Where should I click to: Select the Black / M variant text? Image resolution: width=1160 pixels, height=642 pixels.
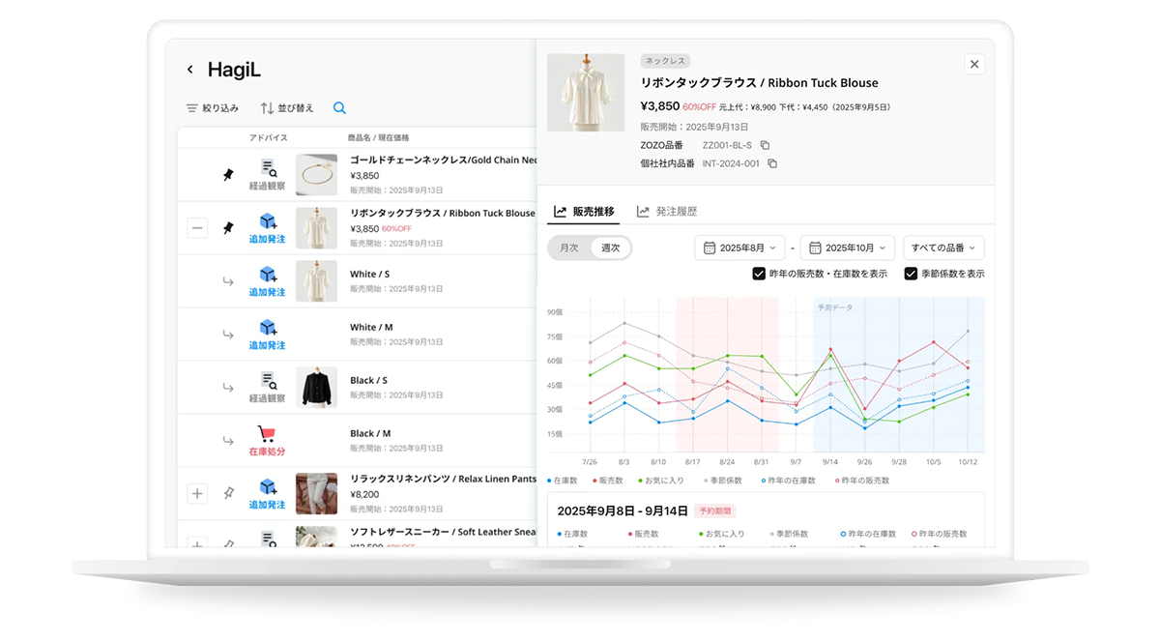point(370,434)
